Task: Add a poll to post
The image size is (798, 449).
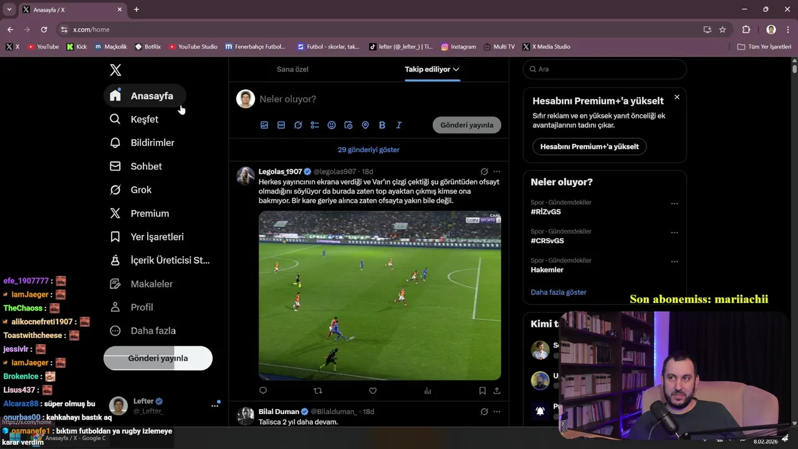Action: point(315,125)
